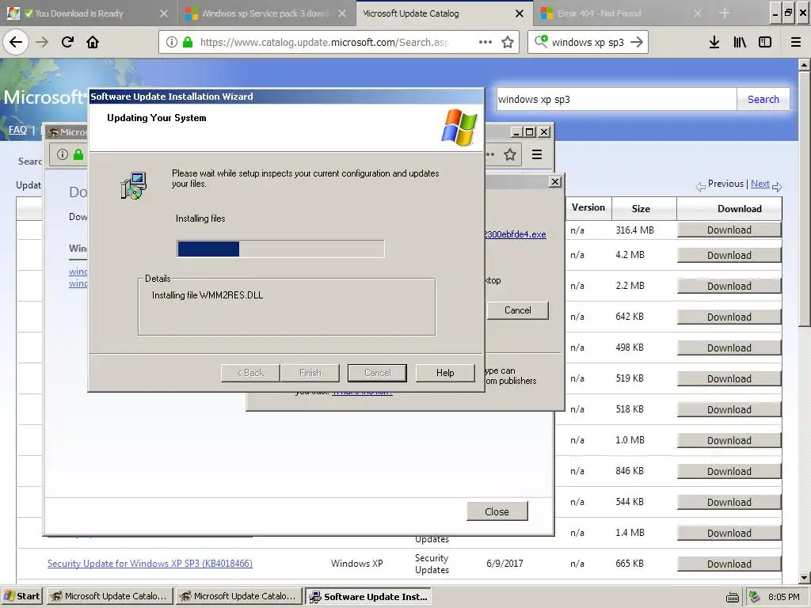Sort by the Version column header
The width and height of the screenshot is (811, 608).
pyautogui.click(x=588, y=207)
